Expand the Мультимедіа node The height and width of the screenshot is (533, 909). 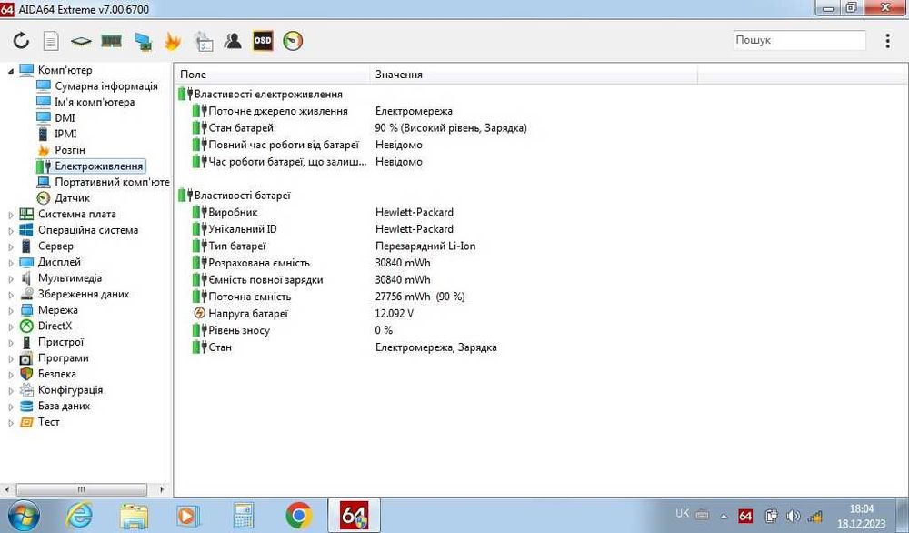pyautogui.click(x=11, y=279)
